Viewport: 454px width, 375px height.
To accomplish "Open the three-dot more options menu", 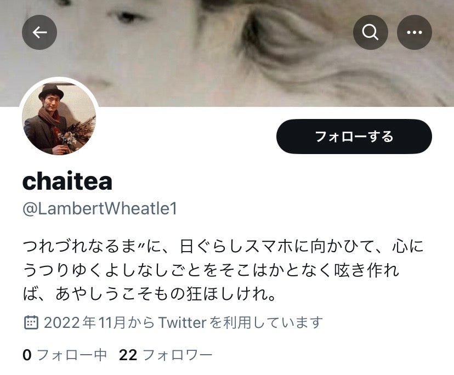I will click(415, 32).
